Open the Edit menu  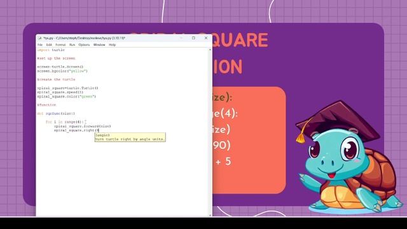(49, 45)
